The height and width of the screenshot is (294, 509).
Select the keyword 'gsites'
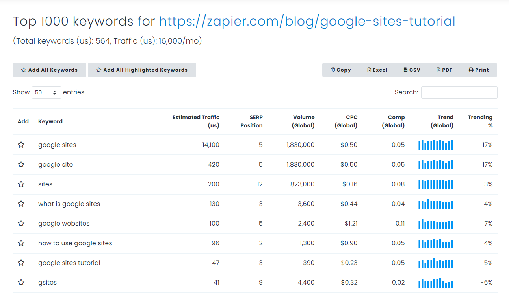click(48, 283)
